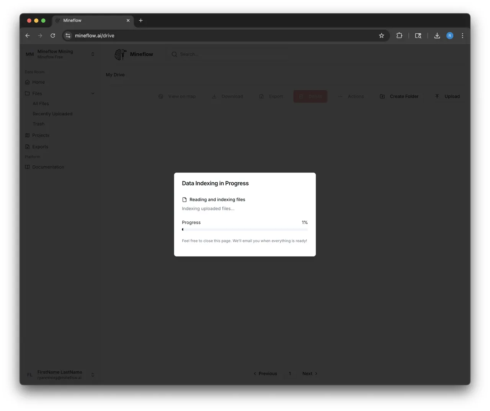Reload the mineflow.ai page
The height and width of the screenshot is (411, 490).
[53, 36]
